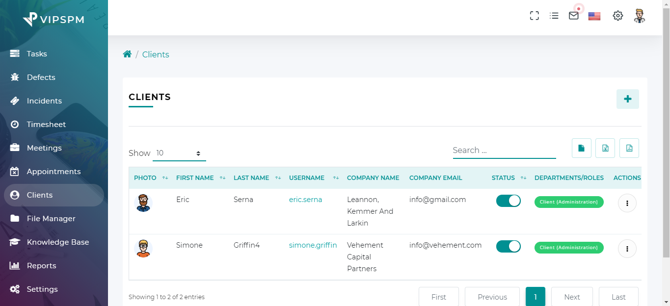Toggle fullscreen mode from the top bar
The width and height of the screenshot is (670, 306).
click(x=534, y=15)
